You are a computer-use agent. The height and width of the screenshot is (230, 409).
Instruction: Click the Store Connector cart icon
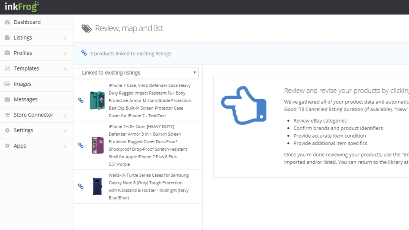(x=7, y=115)
